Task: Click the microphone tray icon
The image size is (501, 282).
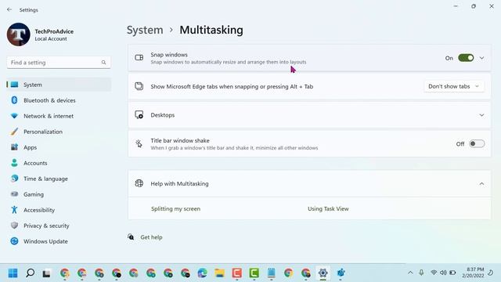Action: pos(421,273)
